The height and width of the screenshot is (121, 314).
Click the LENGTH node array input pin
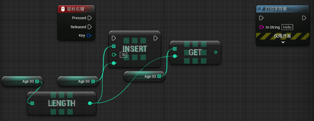point(32,103)
